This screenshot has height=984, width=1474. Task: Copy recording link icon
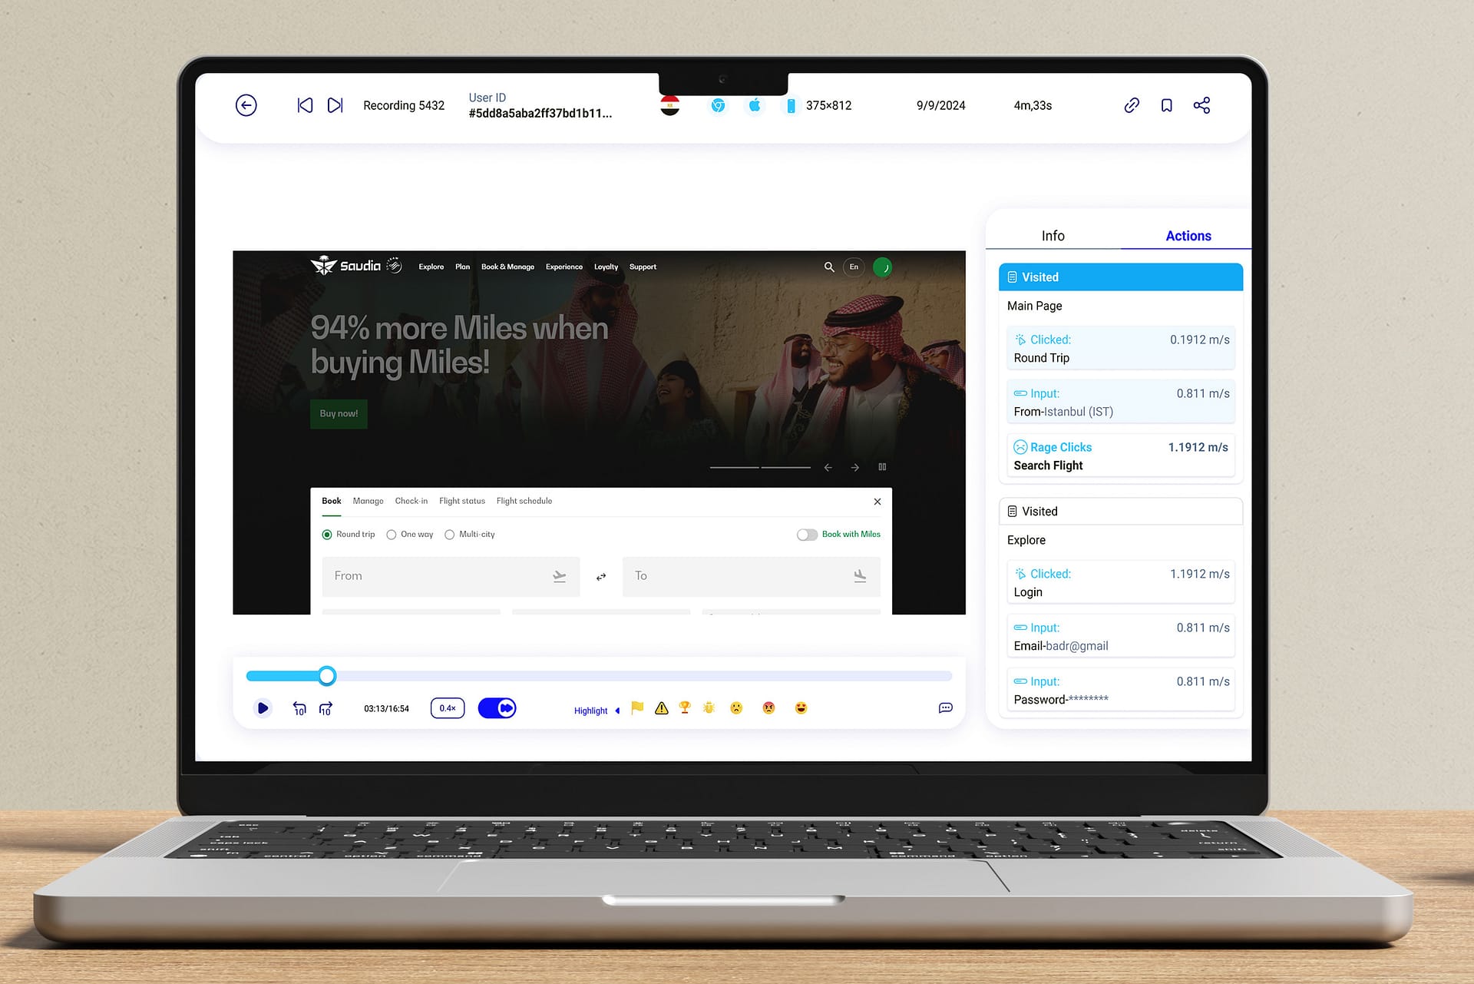1131,105
